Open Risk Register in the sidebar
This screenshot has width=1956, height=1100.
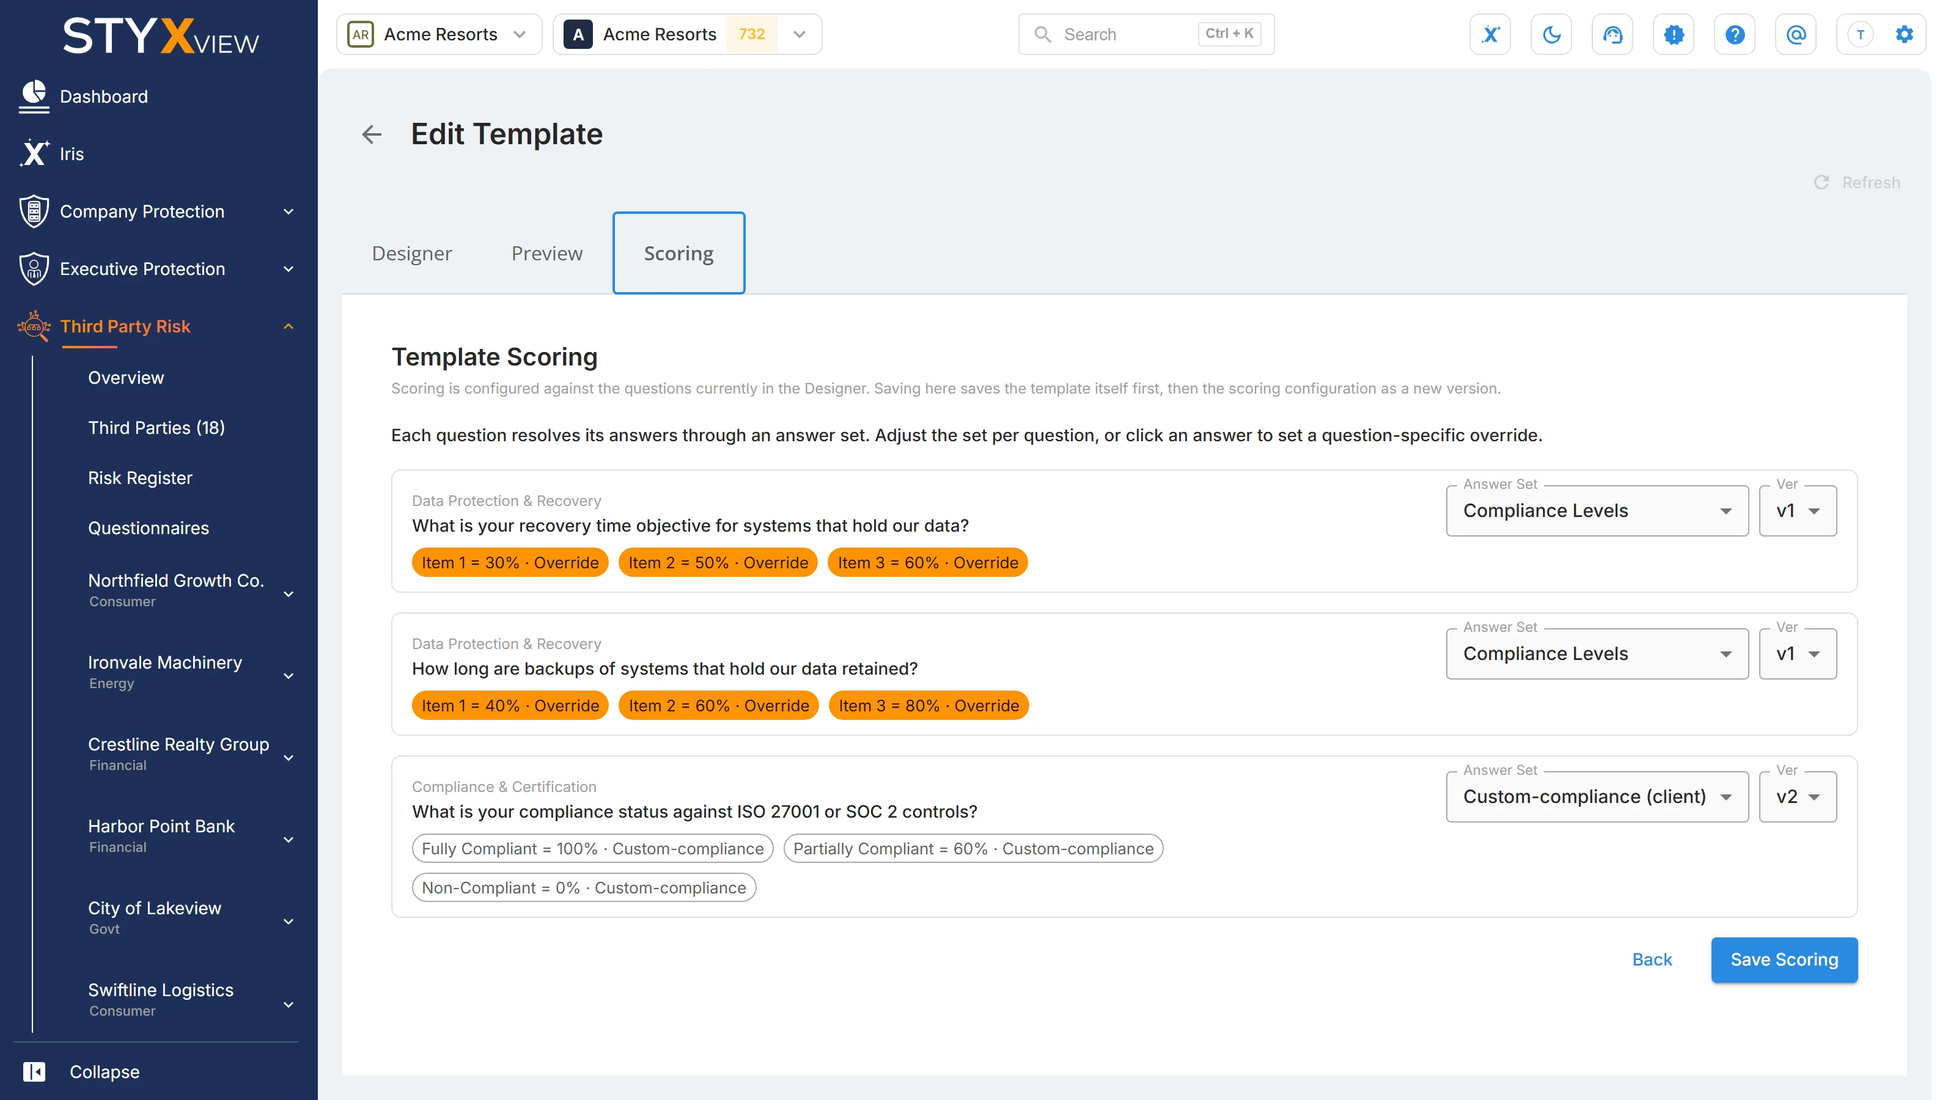[140, 477]
